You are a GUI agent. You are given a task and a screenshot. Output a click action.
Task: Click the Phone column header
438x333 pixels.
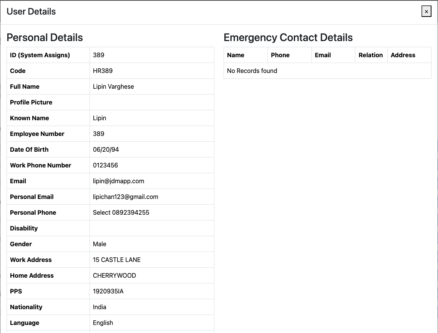click(x=280, y=55)
